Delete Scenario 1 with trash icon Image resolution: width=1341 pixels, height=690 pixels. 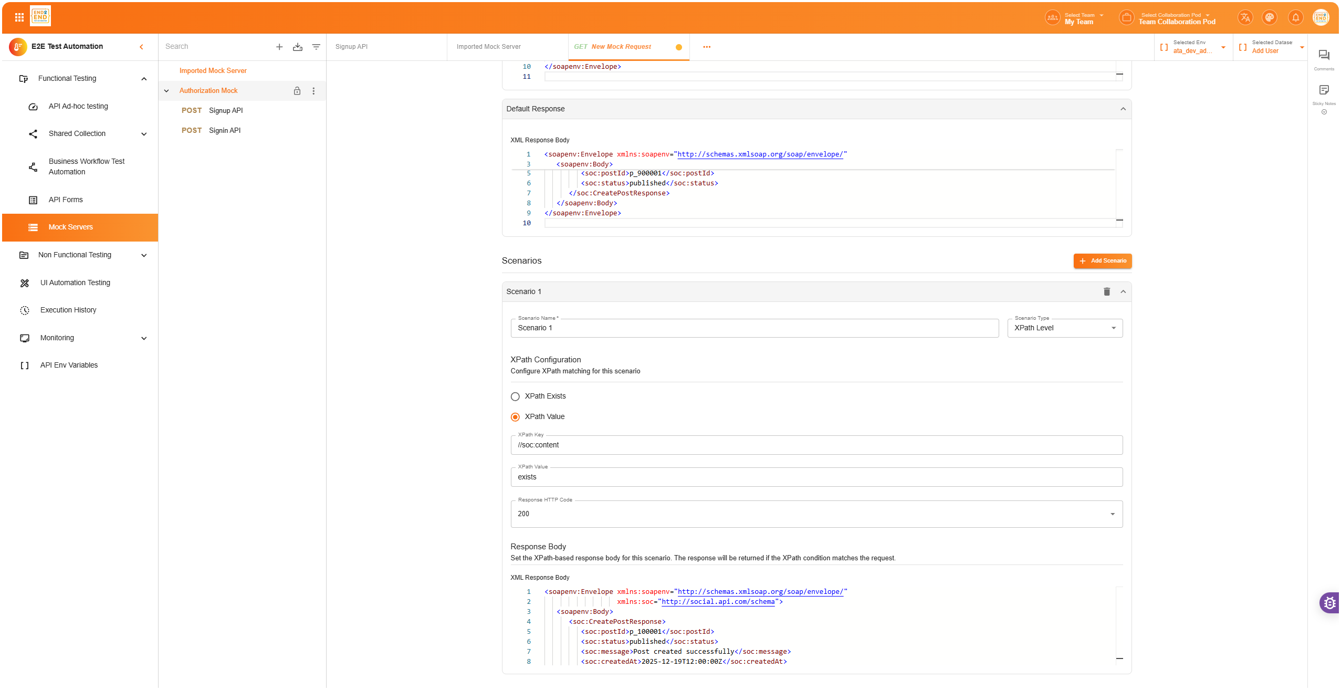coord(1106,291)
